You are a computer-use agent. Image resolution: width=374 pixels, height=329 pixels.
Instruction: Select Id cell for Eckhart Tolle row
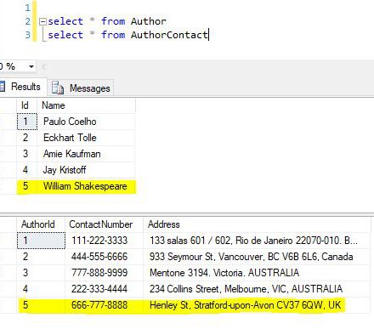pyautogui.click(x=27, y=138)
